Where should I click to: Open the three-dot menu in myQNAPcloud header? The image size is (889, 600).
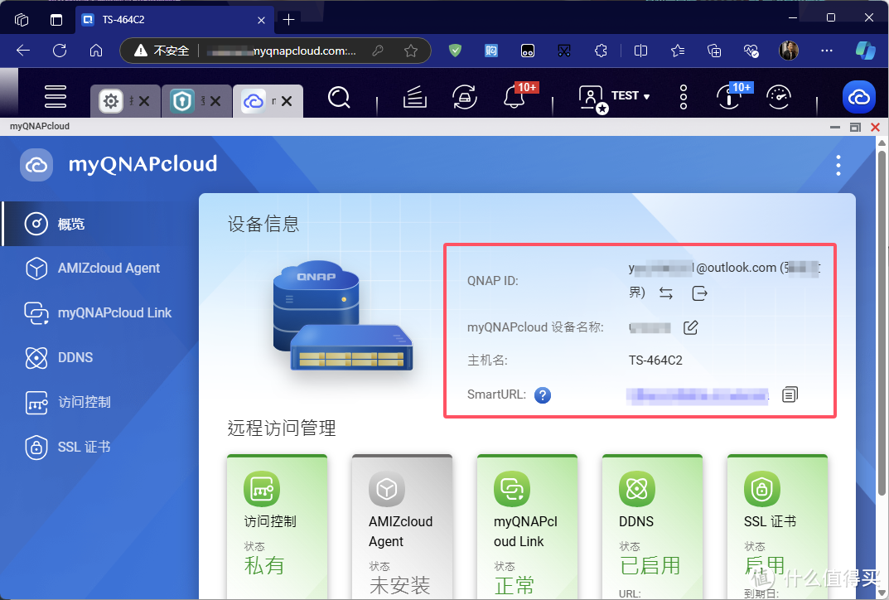pyautogui.click(x=838, y=165)
